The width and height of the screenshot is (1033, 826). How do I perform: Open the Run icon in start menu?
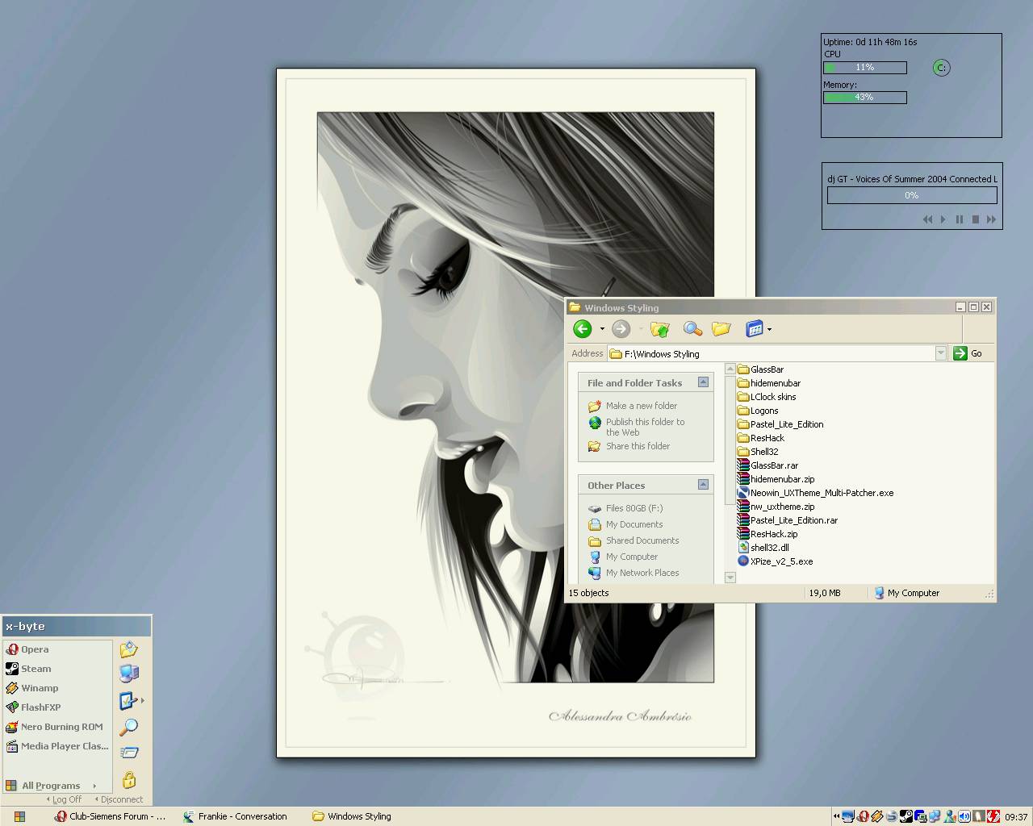tap(129, 753)
